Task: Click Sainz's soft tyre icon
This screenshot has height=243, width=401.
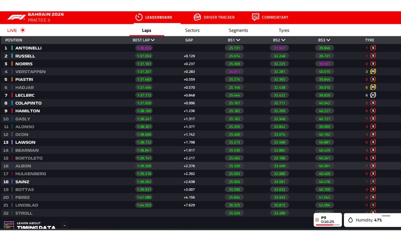Action: click(x=373, y=182)
